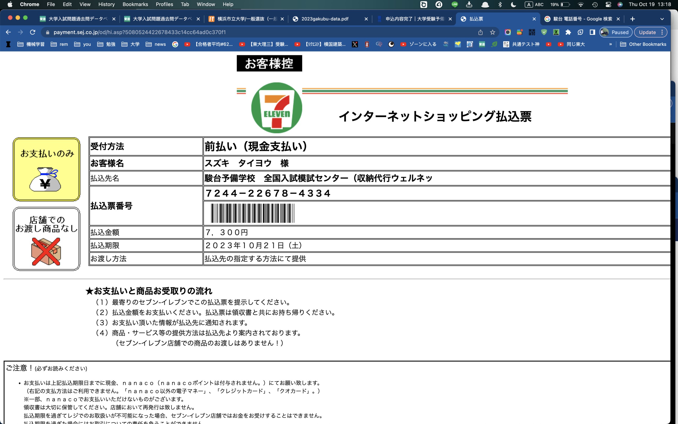Open the 【合格者平均#62 YouTube bookmark
678x424 pixels.
click(x=209, y=44)
